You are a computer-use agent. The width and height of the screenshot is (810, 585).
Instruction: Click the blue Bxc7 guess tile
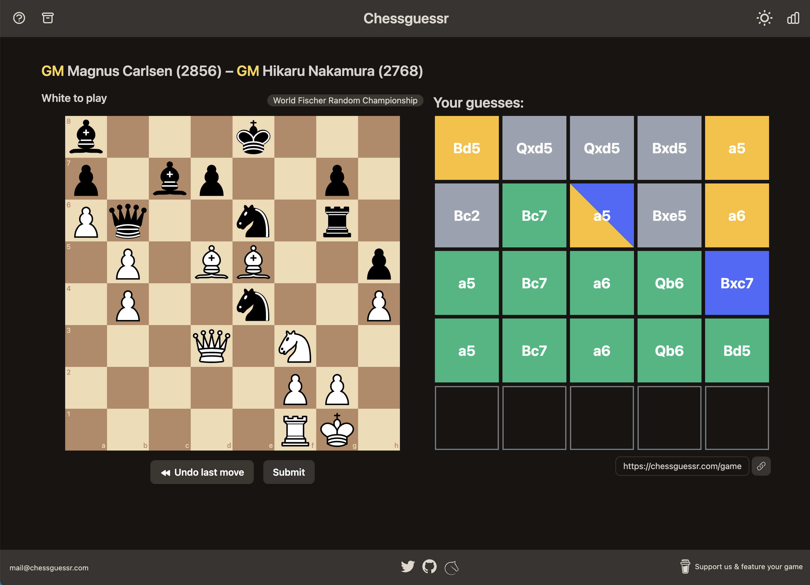[736, 283]
